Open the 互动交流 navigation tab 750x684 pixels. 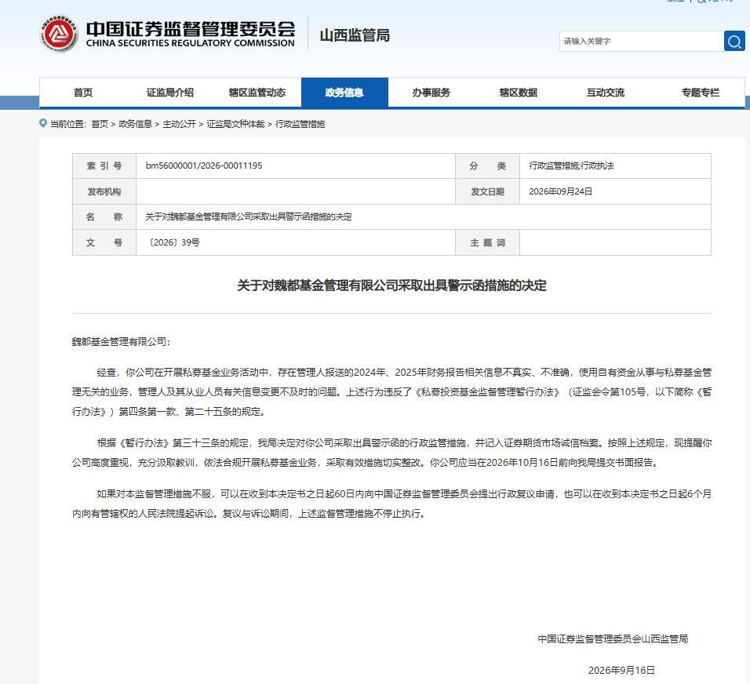pos(605,93)
